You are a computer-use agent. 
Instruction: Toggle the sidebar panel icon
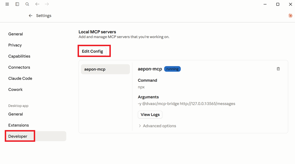(17, 4)
